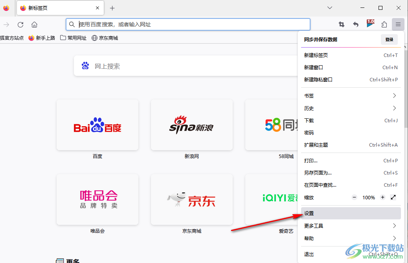
Task: Open 设置 from the menu
Action: coord(351,213)
